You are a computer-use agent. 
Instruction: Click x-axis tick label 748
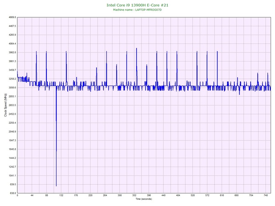266,195
